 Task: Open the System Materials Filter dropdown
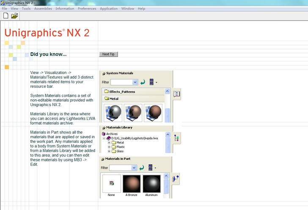135,82
